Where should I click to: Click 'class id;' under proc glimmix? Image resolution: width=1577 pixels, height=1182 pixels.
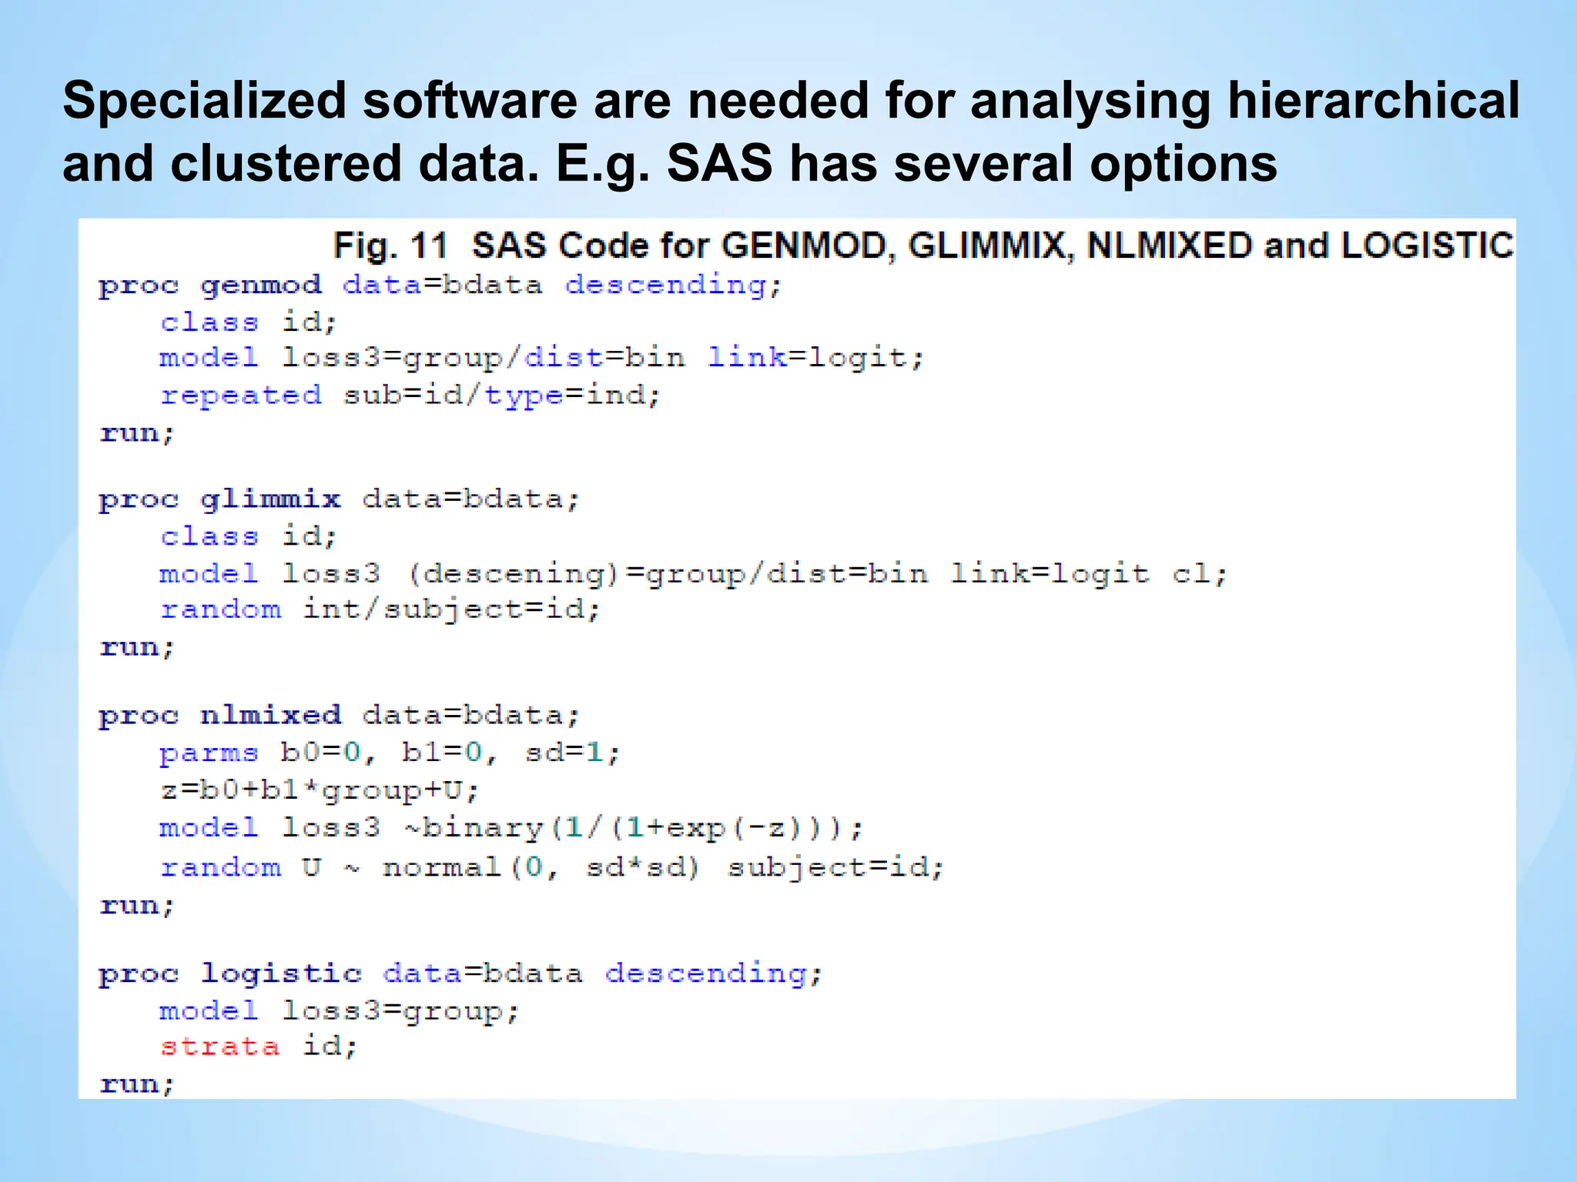click(x=249, y=536)
